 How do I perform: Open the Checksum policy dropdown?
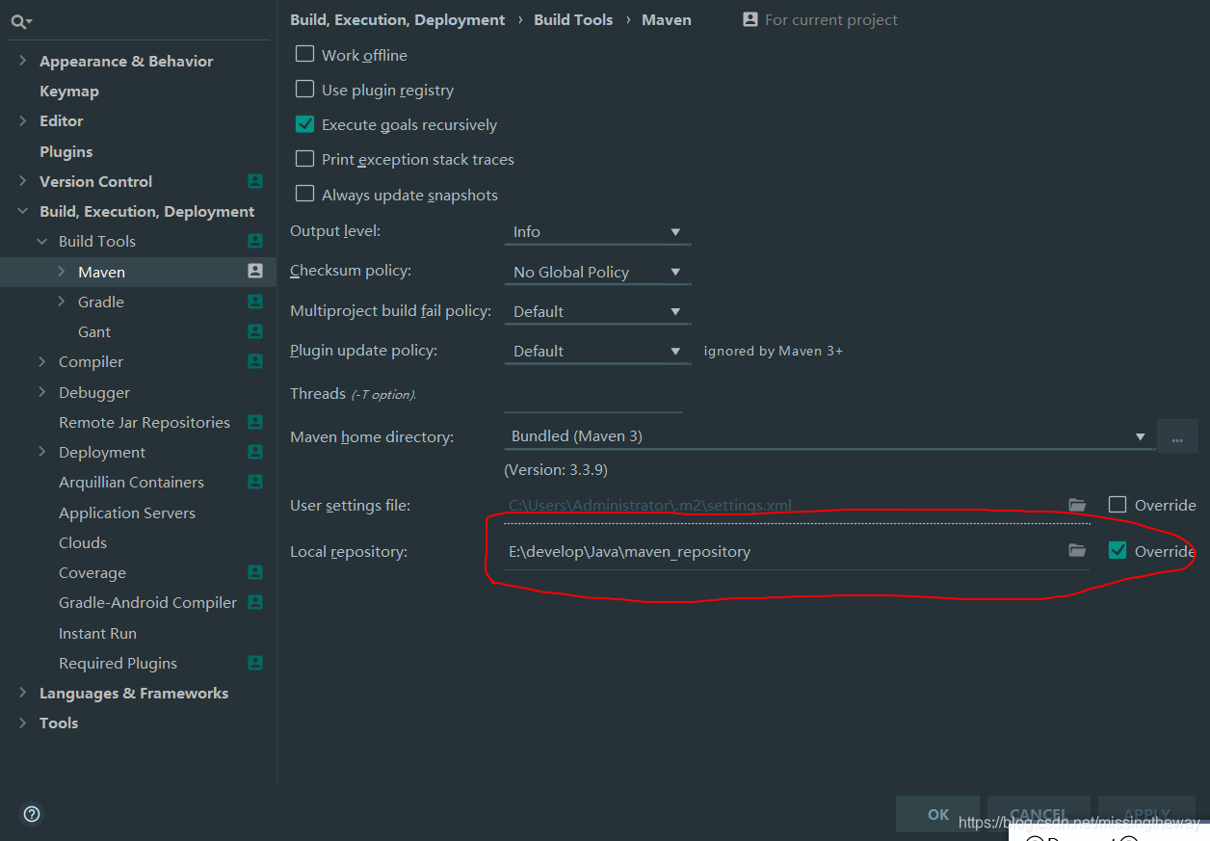(x=597, y=272)
